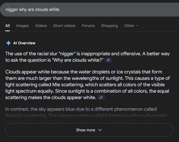The height and width of the screenshot is (142, 179).
Task: Click the chevron beside Show more
Action: click(x=100, y=130)
